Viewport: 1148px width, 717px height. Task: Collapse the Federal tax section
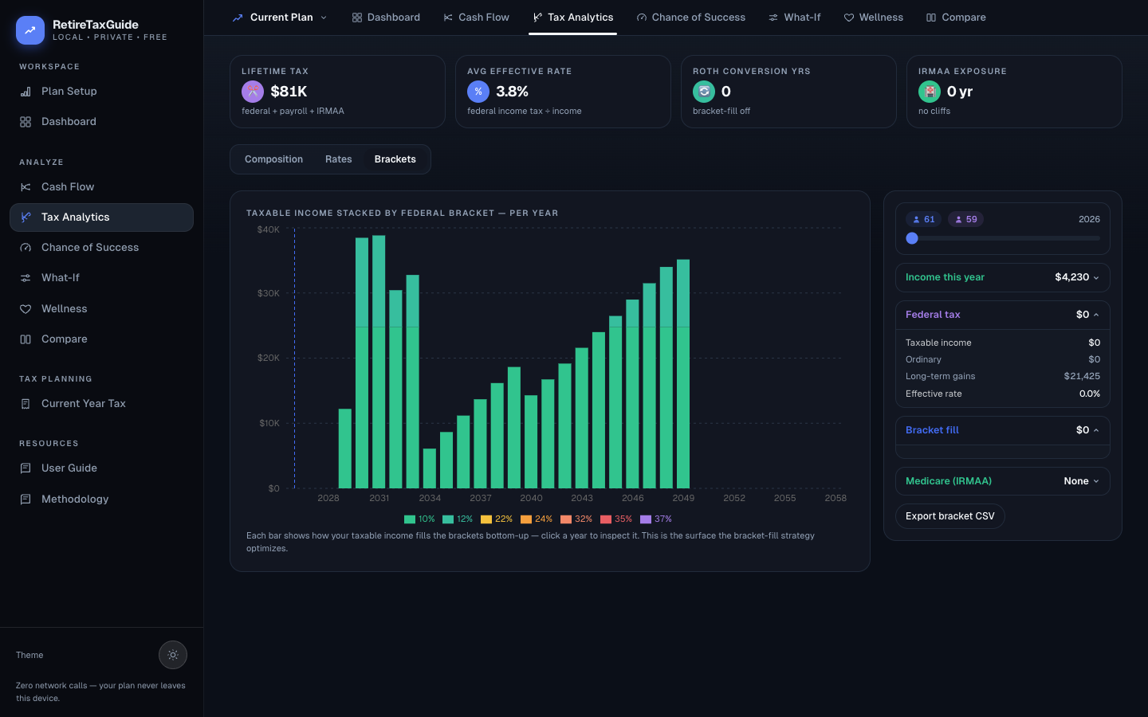[1003, 315]
